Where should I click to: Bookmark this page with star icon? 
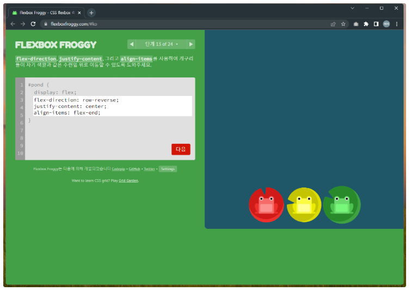[343, 24]
